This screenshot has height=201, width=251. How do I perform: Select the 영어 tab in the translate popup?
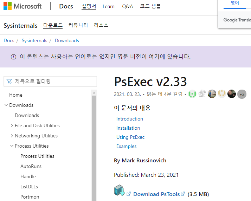235,3
